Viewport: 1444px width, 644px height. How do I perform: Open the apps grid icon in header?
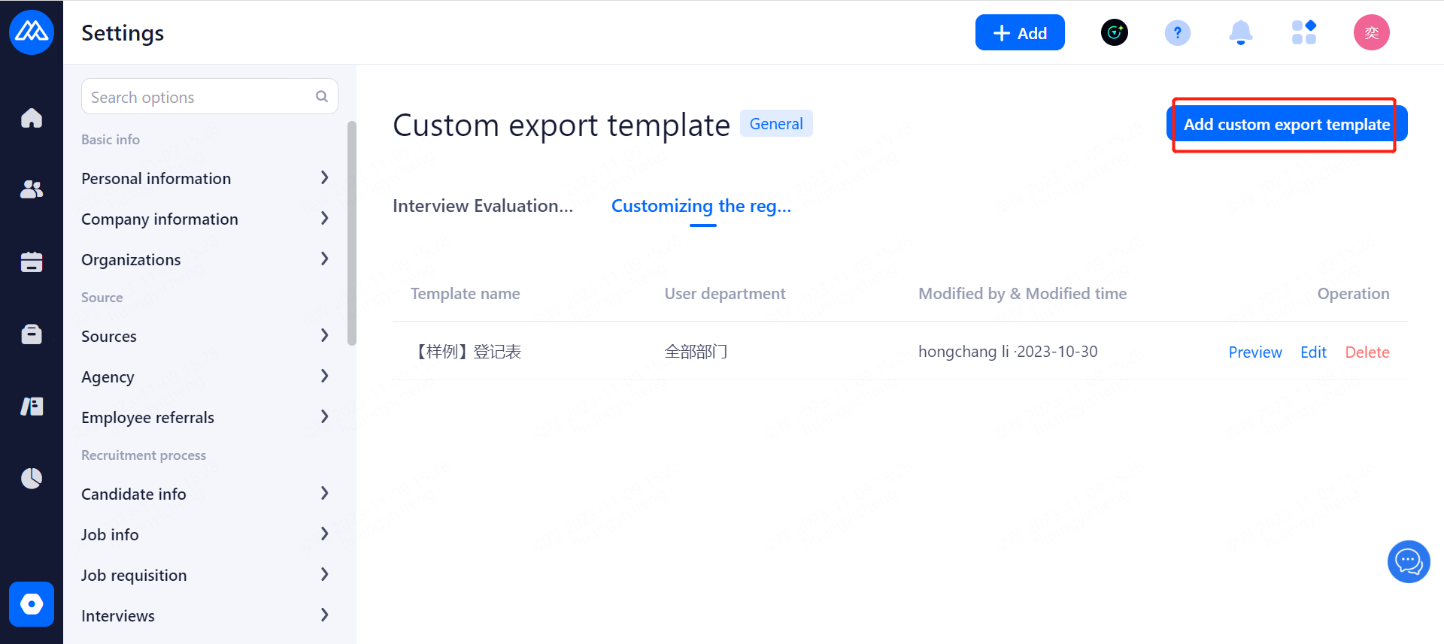(1303, 33)
